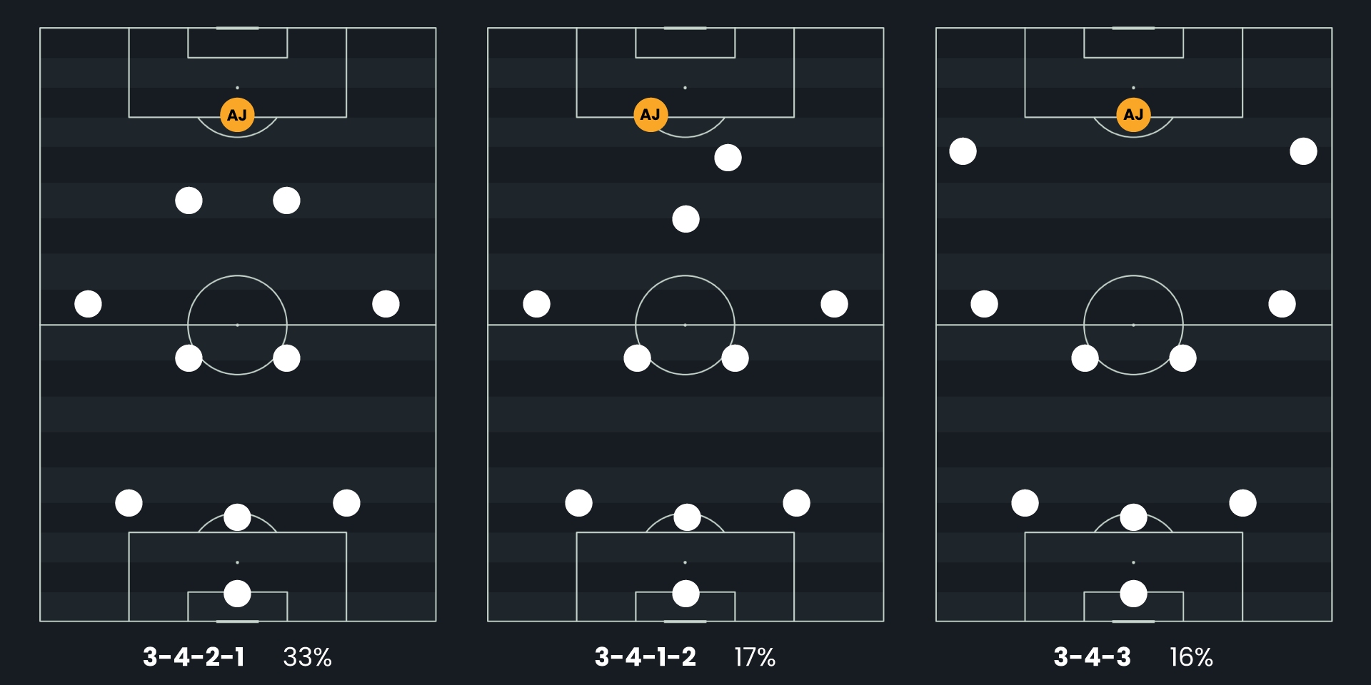Click the 3-4-3 formation label
1371x685 pixels.
[x=1092, y=657]
